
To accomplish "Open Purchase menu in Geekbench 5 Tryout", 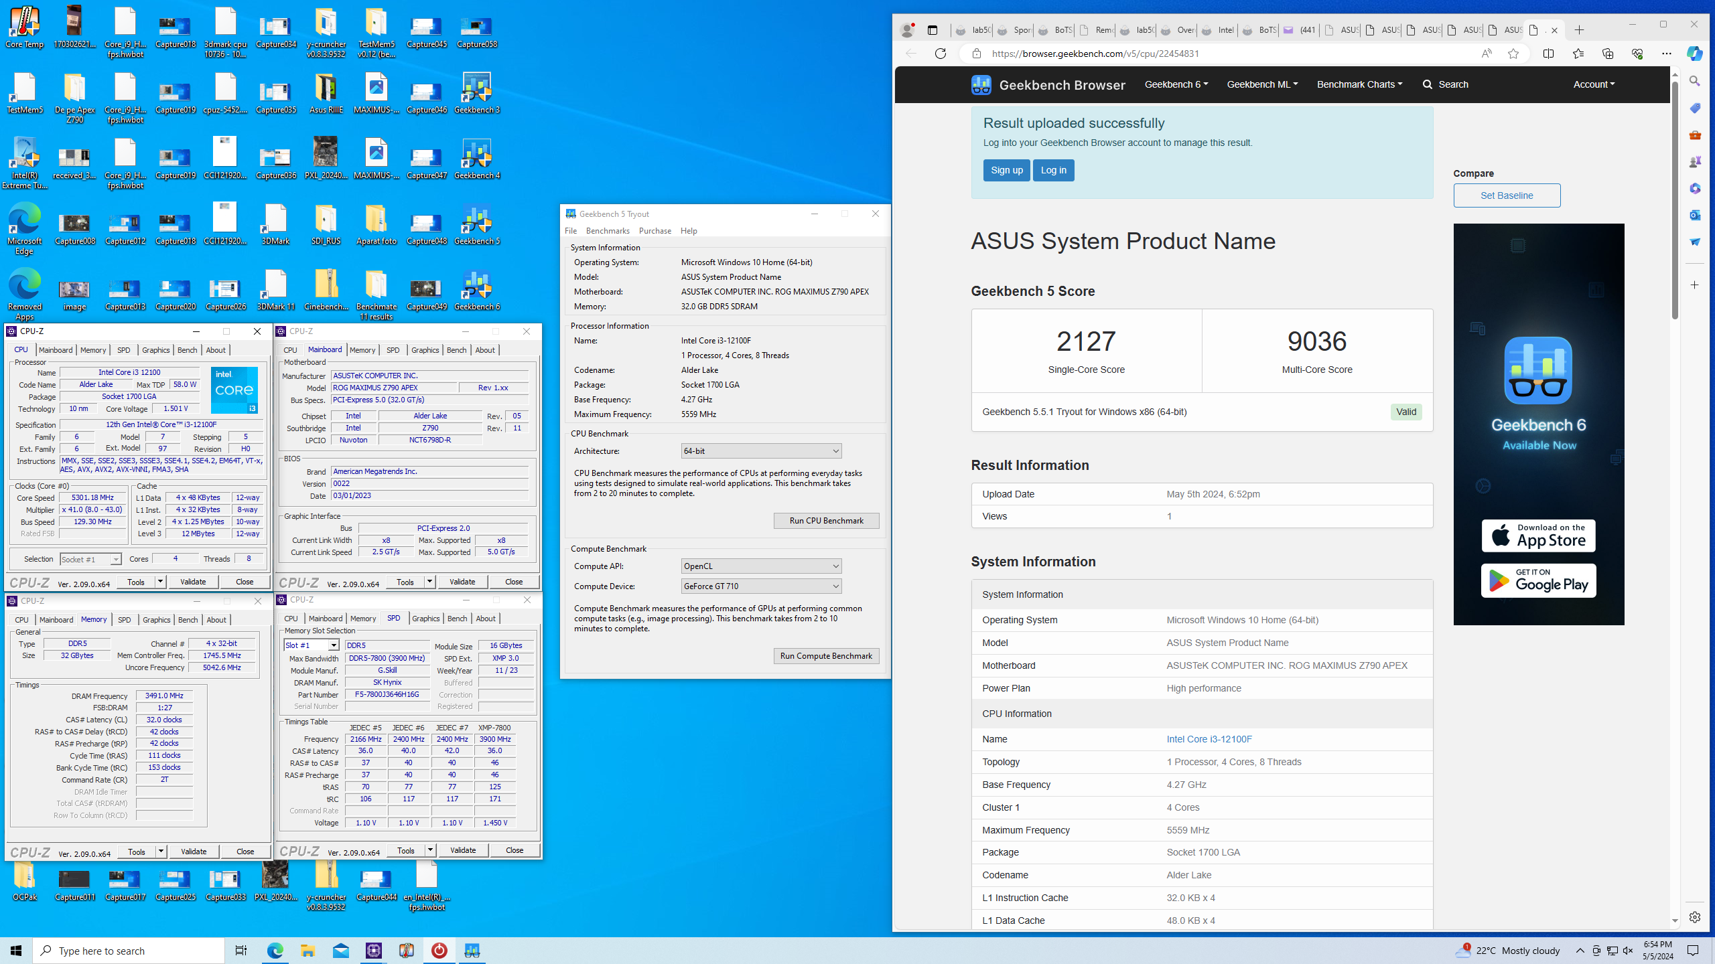I will coord(655,231).
